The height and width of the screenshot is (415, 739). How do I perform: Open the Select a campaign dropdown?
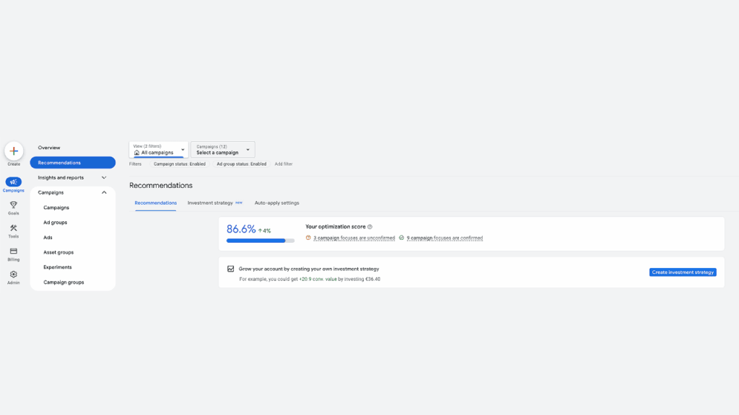[x=223, y=150]
